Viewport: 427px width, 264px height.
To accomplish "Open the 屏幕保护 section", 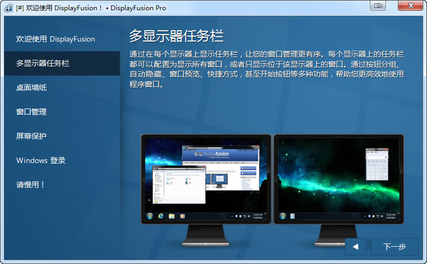I will click(62, 136).
